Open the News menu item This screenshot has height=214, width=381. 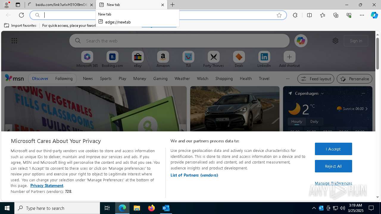click(88, 78)
